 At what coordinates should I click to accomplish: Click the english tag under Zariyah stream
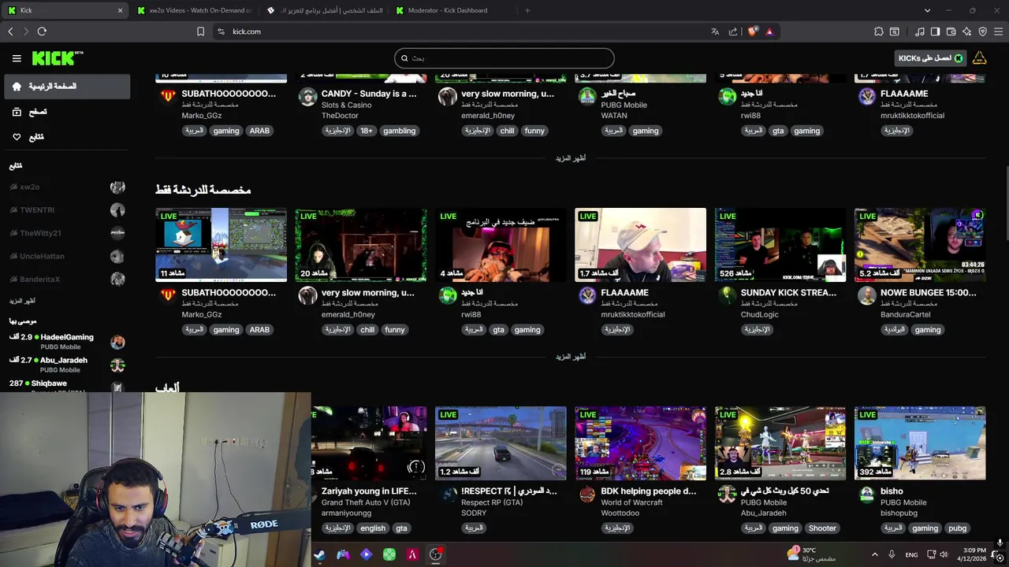pyautogui.click(x=373, y=528)
